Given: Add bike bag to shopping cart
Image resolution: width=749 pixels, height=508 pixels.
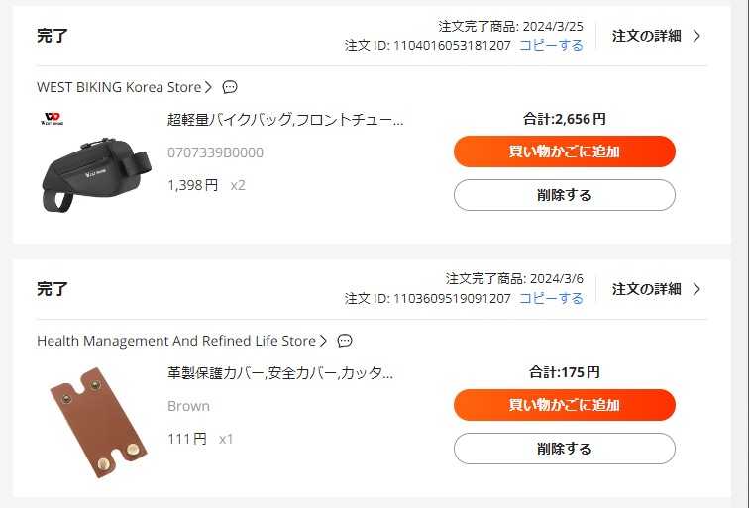Looking at the screenshot, I should click(x=564, y=152).
